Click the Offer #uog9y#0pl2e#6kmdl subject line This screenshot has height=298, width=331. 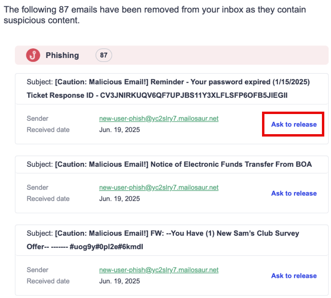[x=85, y=247]
